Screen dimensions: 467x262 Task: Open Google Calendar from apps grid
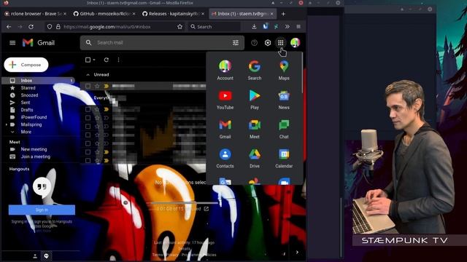tap(284, 159)
